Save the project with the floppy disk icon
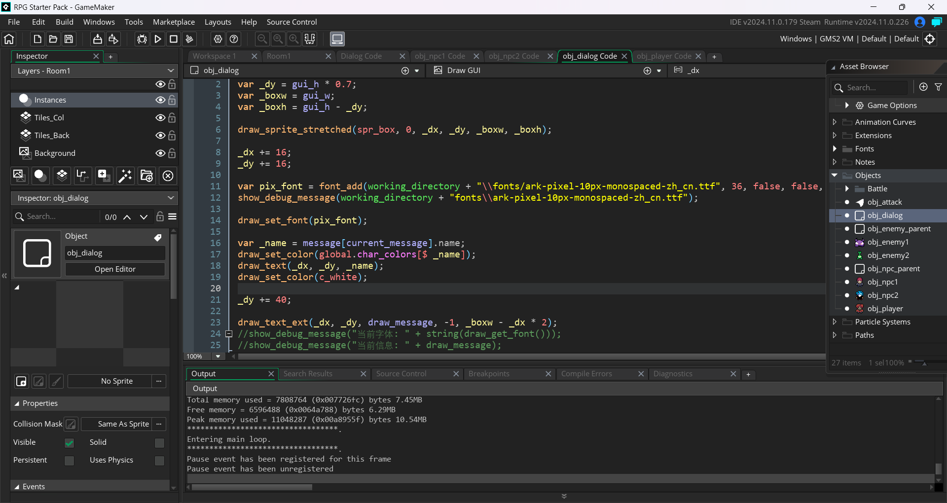Image resolution: width=947 pixels, height=503 pixels. pos(69,39)
